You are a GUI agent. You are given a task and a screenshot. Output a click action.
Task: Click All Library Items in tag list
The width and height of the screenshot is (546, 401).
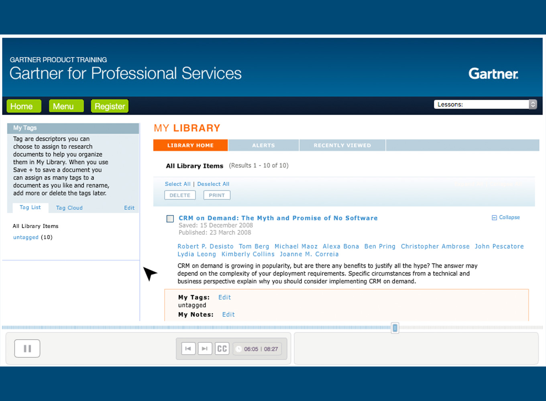pos(35,226)
